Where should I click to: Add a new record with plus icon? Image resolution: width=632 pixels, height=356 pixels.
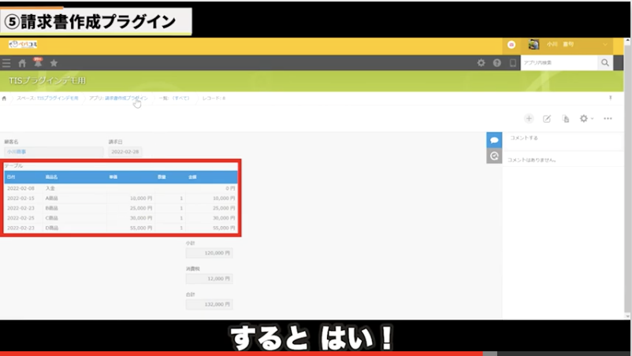[529, 118]
